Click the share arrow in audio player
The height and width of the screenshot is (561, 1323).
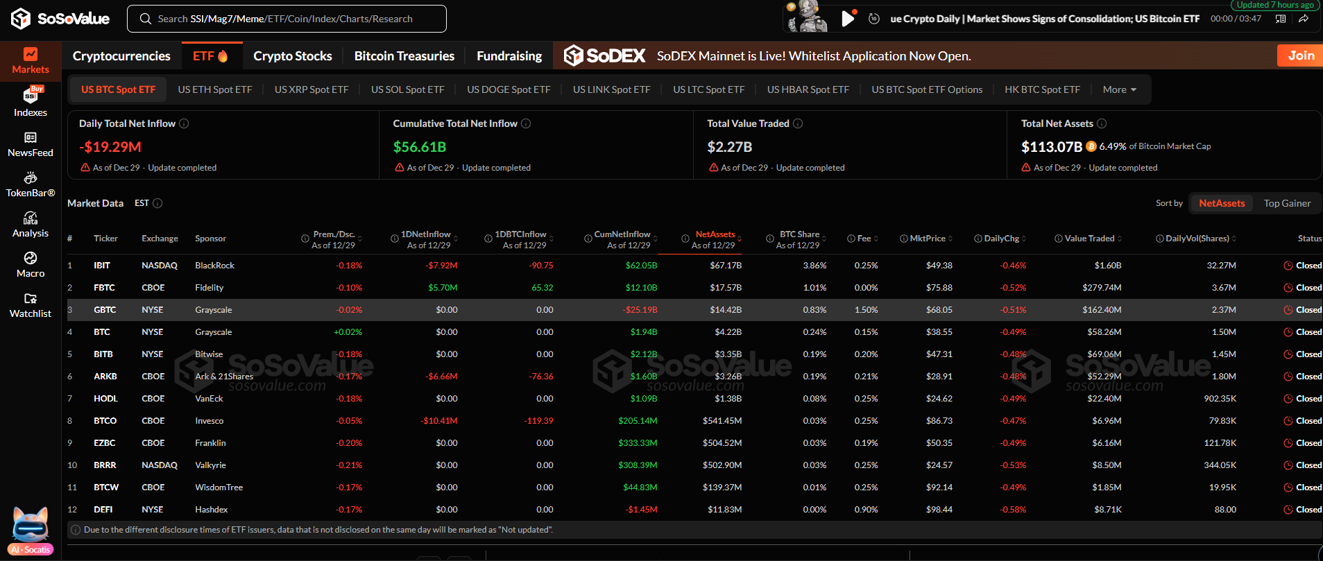click(x=1304, y=19)
